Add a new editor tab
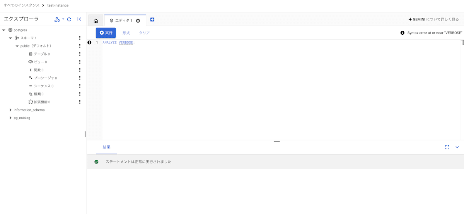The image size is (464, 214). 152,20
